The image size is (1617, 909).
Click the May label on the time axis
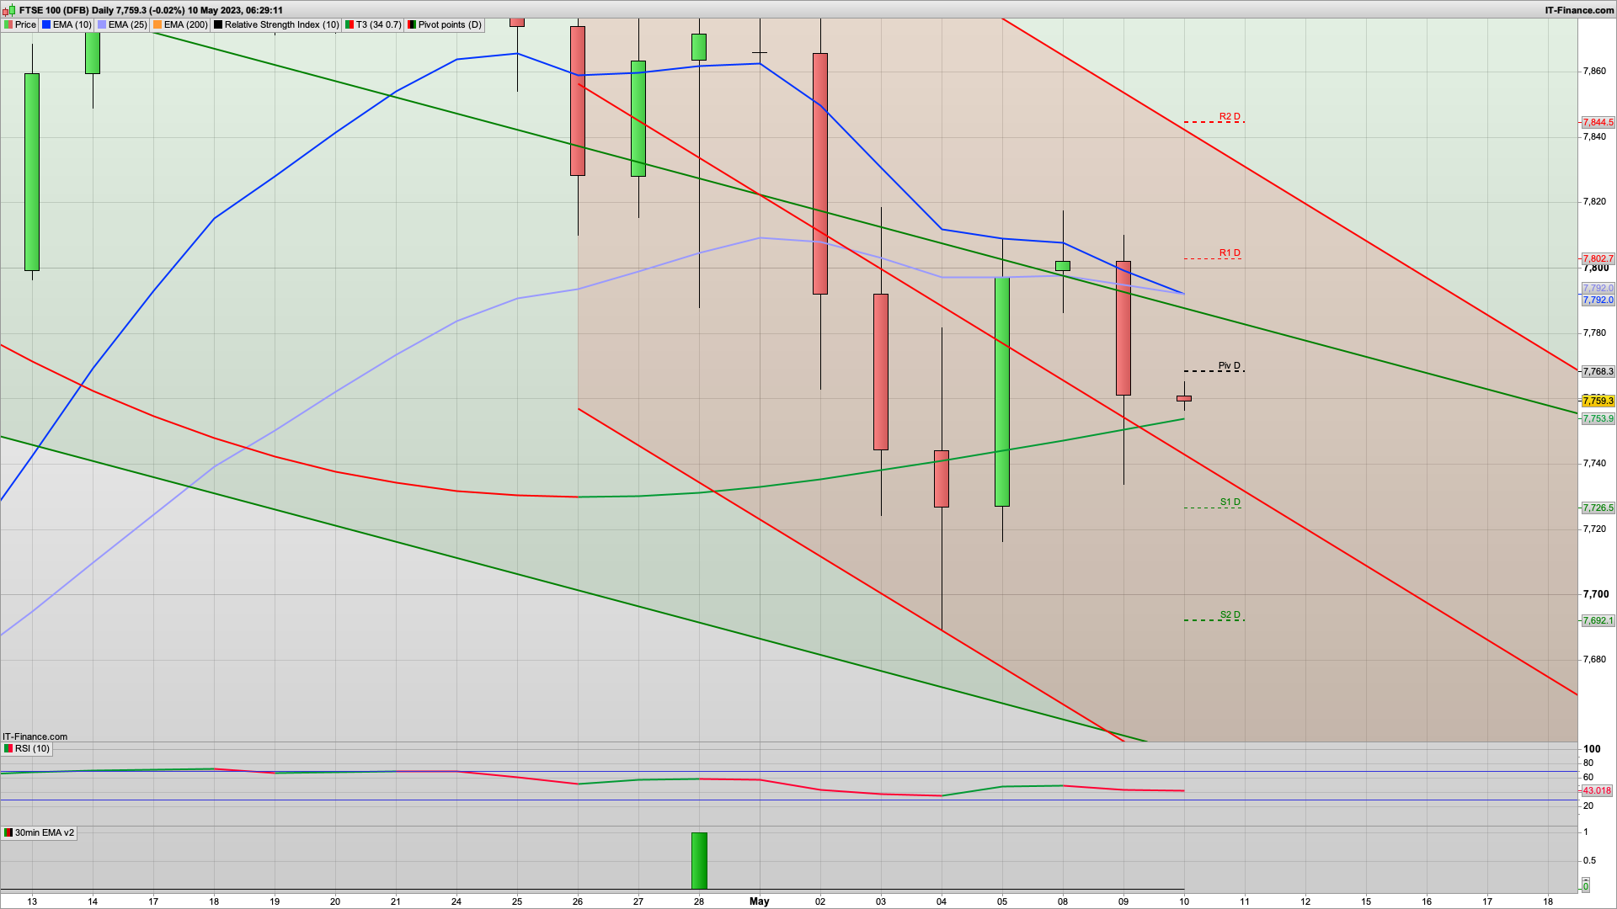point(760,901)
